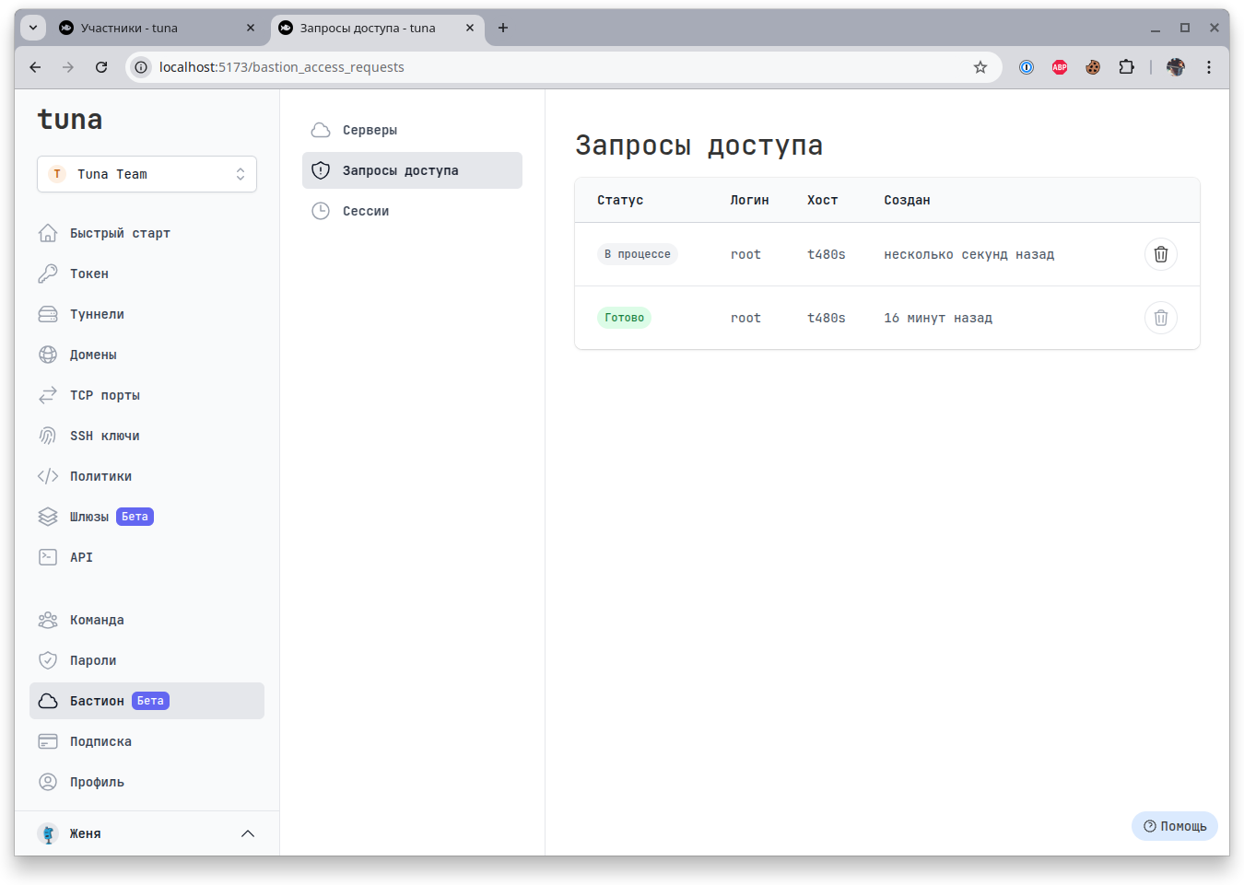Image resolution: width=1244 pixels, height=885 pixels.
Task: Delete the "В процессе" access request
Action: pyautogui.click(x=1160, y=254)
